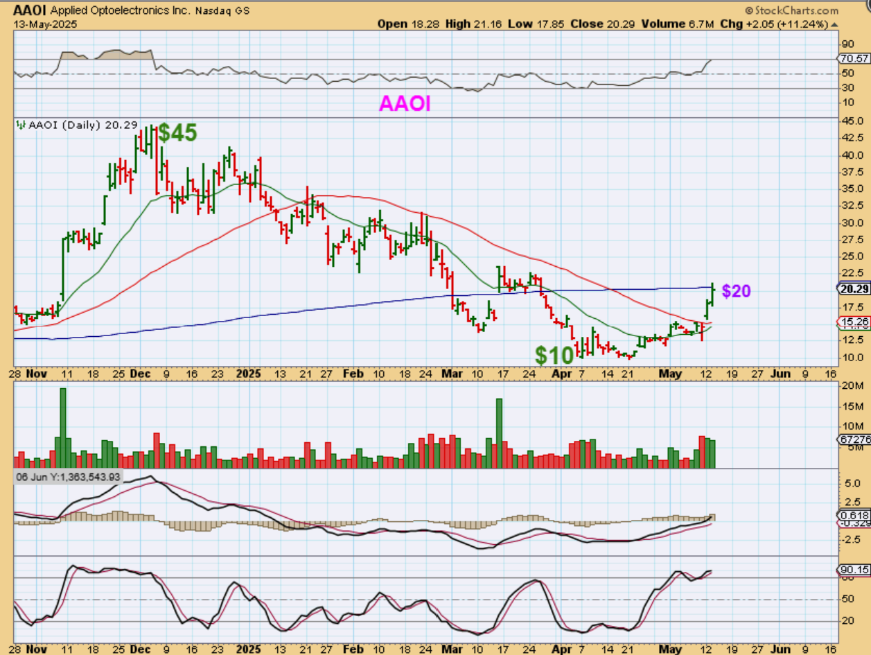Click the Chg +2.05 (+11.24%) value
The image size is (871, 655).
775,24
